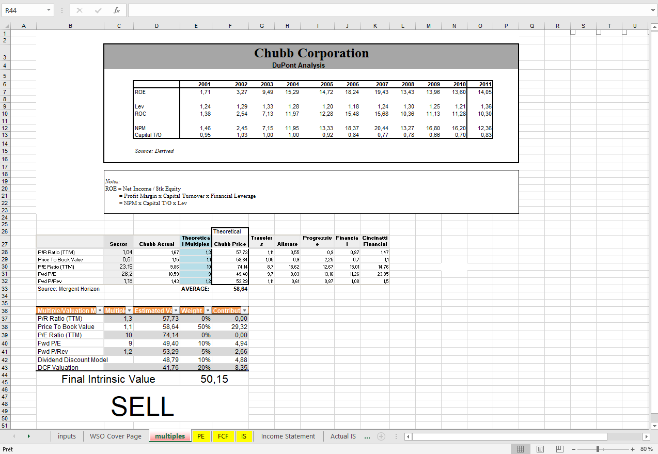Click the DuPont Analysis subtitle
658x454 pixels.
coord(299,66)
